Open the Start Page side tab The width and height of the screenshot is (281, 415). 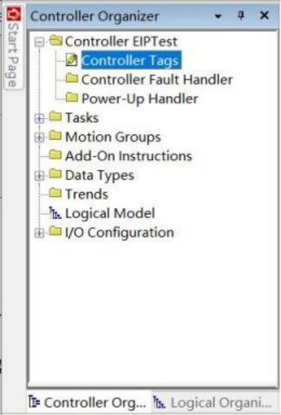point(14,47)
